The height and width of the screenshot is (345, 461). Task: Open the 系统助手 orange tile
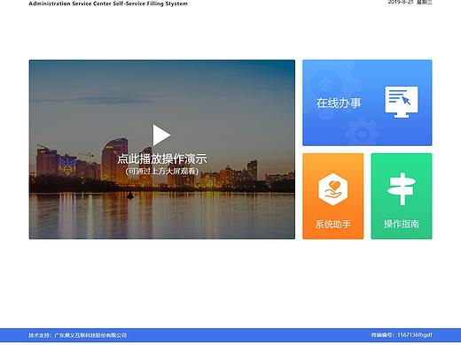333,196
